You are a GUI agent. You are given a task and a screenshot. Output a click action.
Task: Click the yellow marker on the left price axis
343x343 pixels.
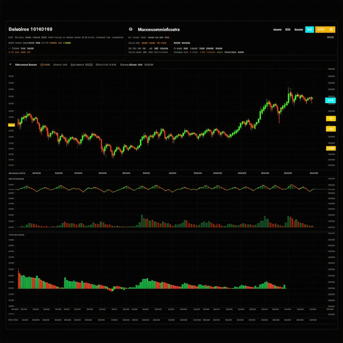click(x=11, y=125)
